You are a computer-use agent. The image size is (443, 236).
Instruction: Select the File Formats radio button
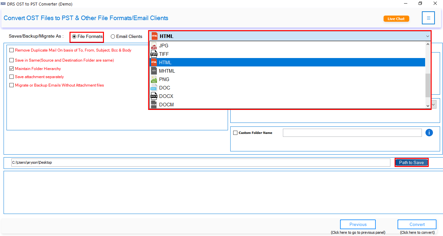point(74,37)
